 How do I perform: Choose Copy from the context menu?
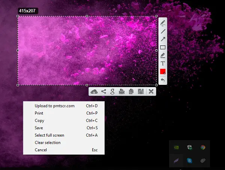point(64,120)
